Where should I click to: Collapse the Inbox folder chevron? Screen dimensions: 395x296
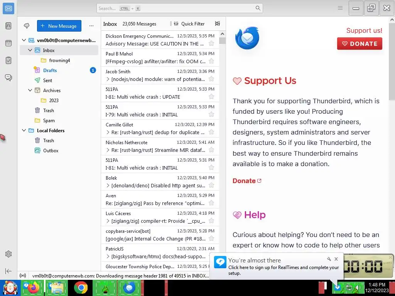30,50
